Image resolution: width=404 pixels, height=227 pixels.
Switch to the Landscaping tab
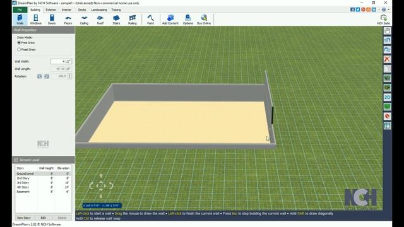coord(99,10)
